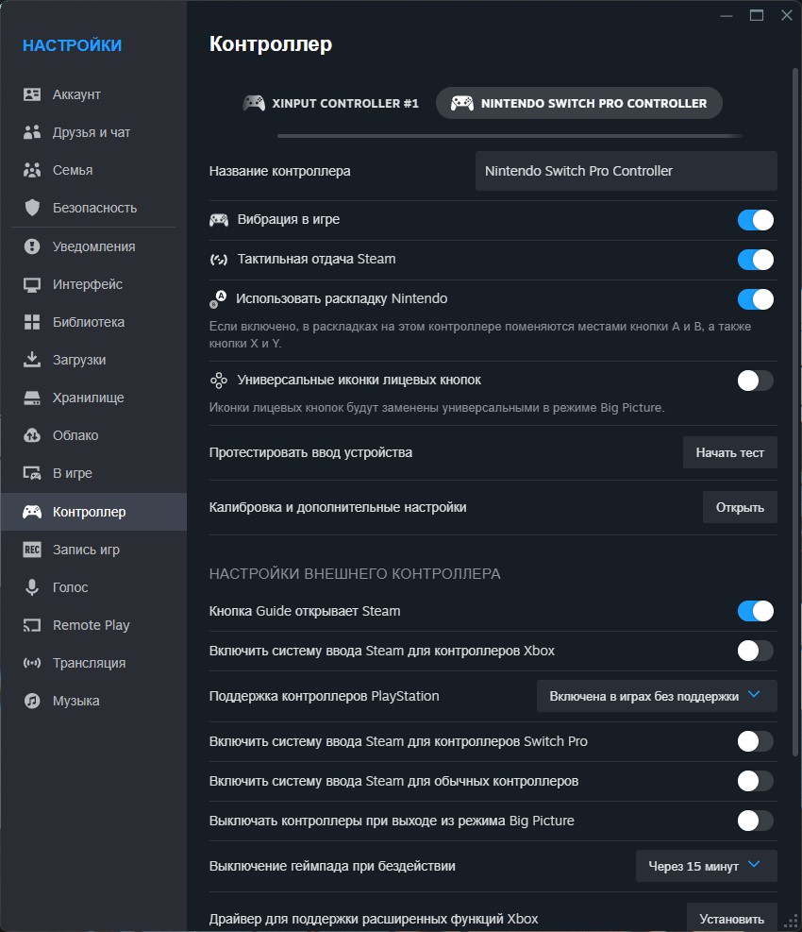Image resolution: width=802 pixels, height=932 pixels.
Task: Open the gamepad idle shutdown timeout dropdown
Action: 707,866
